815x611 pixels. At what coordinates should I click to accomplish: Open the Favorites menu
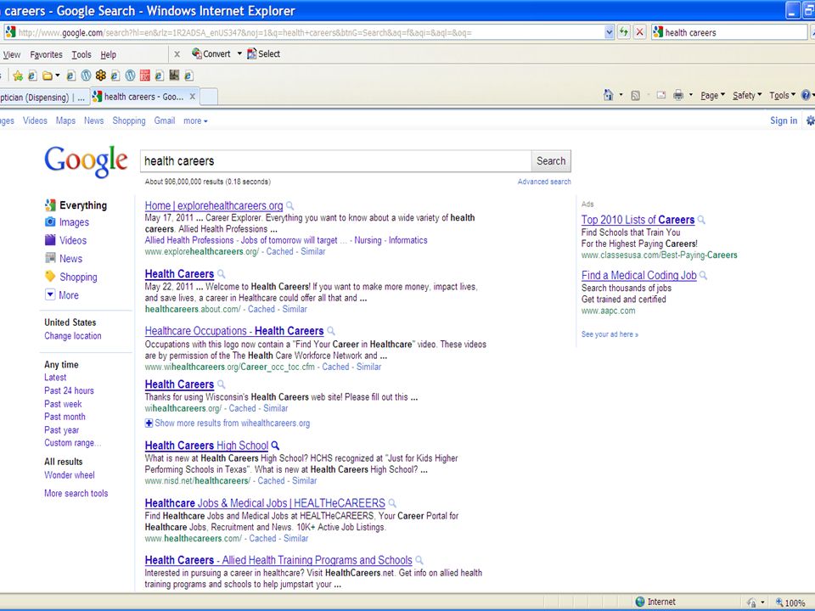pyautogui.click(x=46, y=54)
